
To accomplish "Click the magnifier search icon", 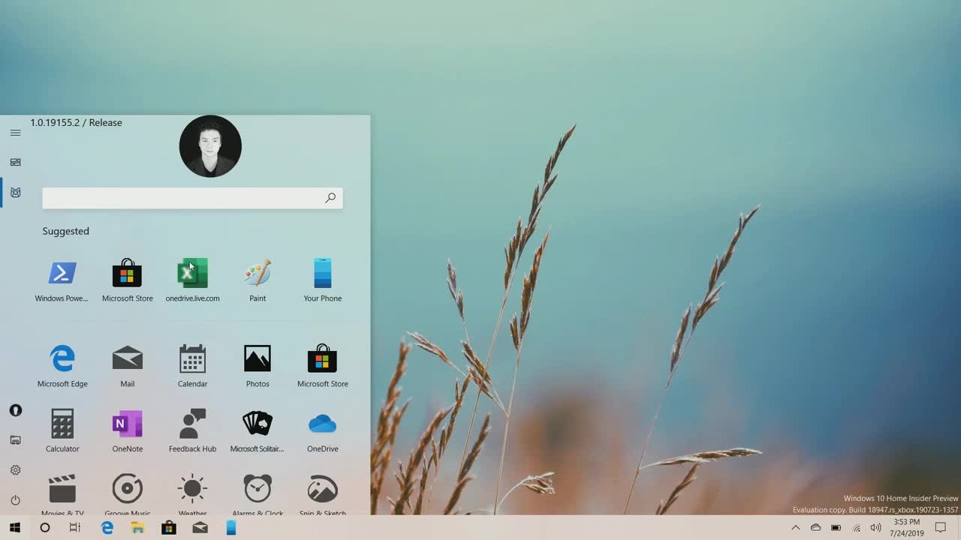I will (330, 198).
